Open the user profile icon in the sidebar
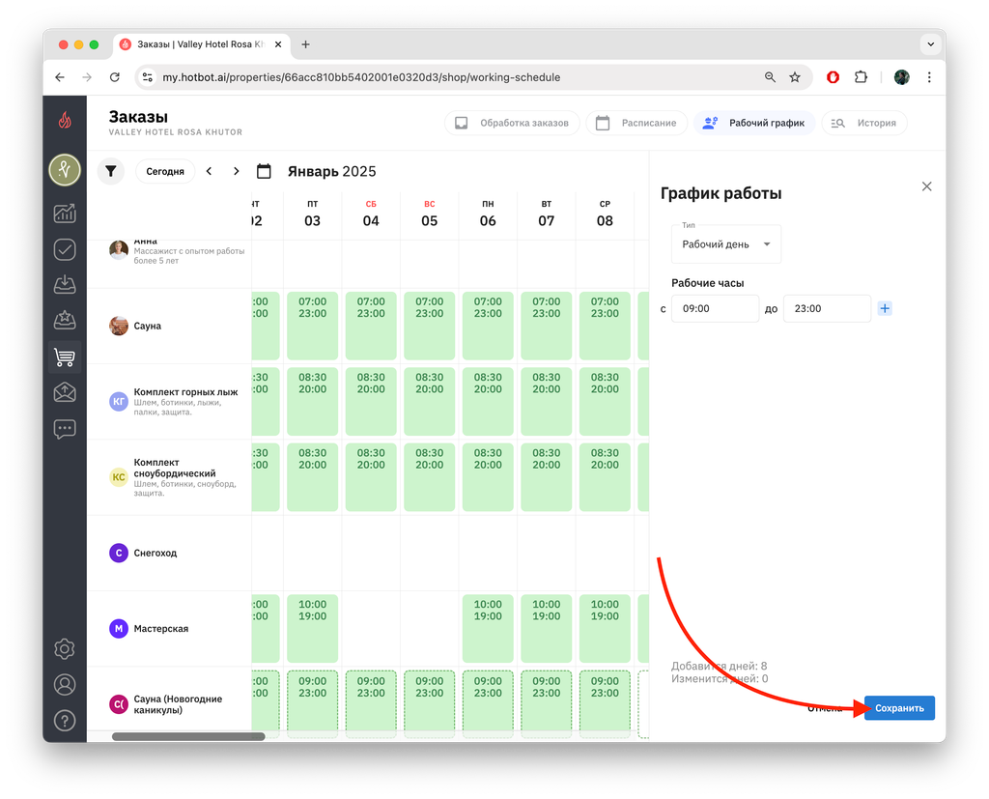 point(65,685)
